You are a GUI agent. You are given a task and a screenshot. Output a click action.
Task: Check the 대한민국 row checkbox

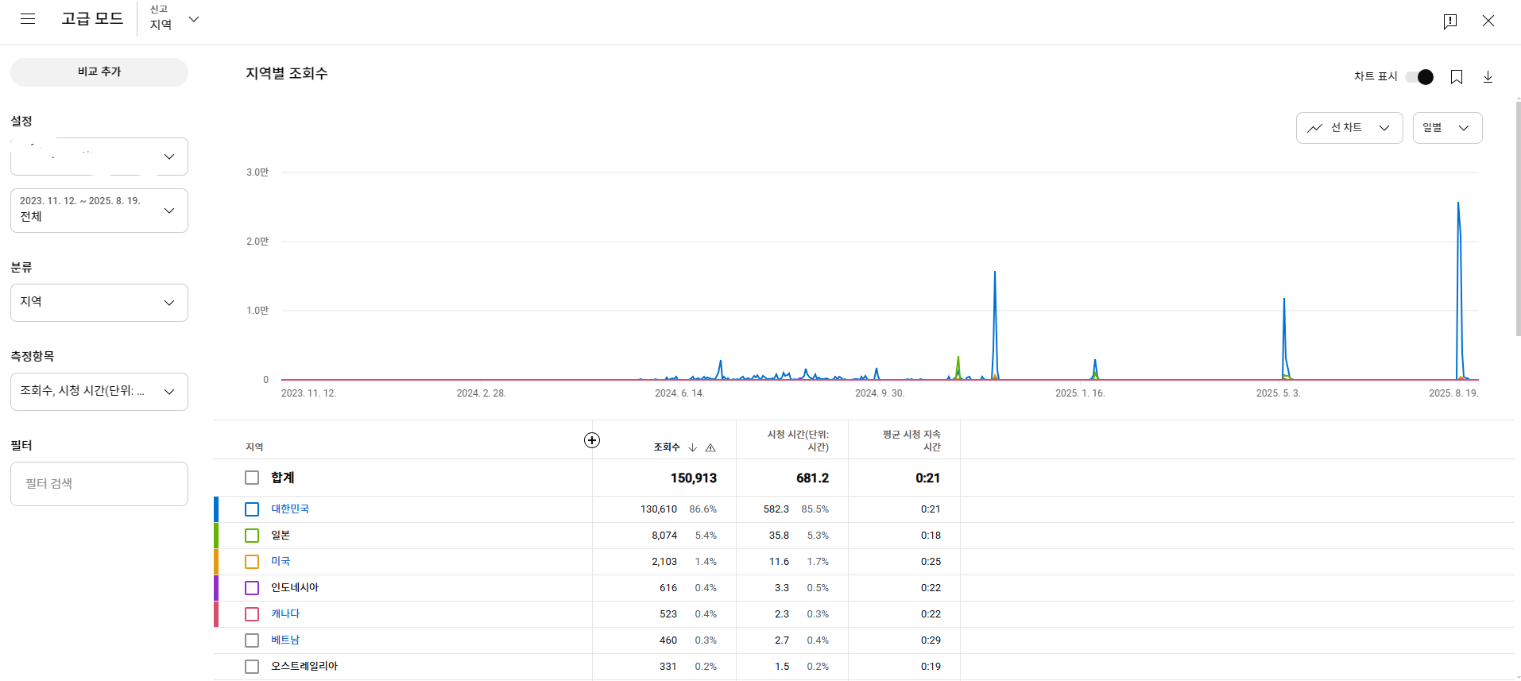[x=252, y=509]
